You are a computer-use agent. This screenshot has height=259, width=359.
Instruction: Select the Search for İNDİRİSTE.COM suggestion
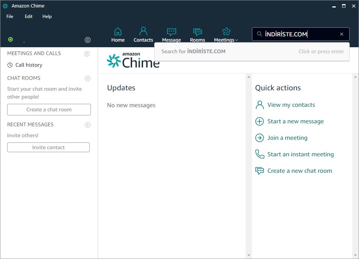click(x=252, y=51)
